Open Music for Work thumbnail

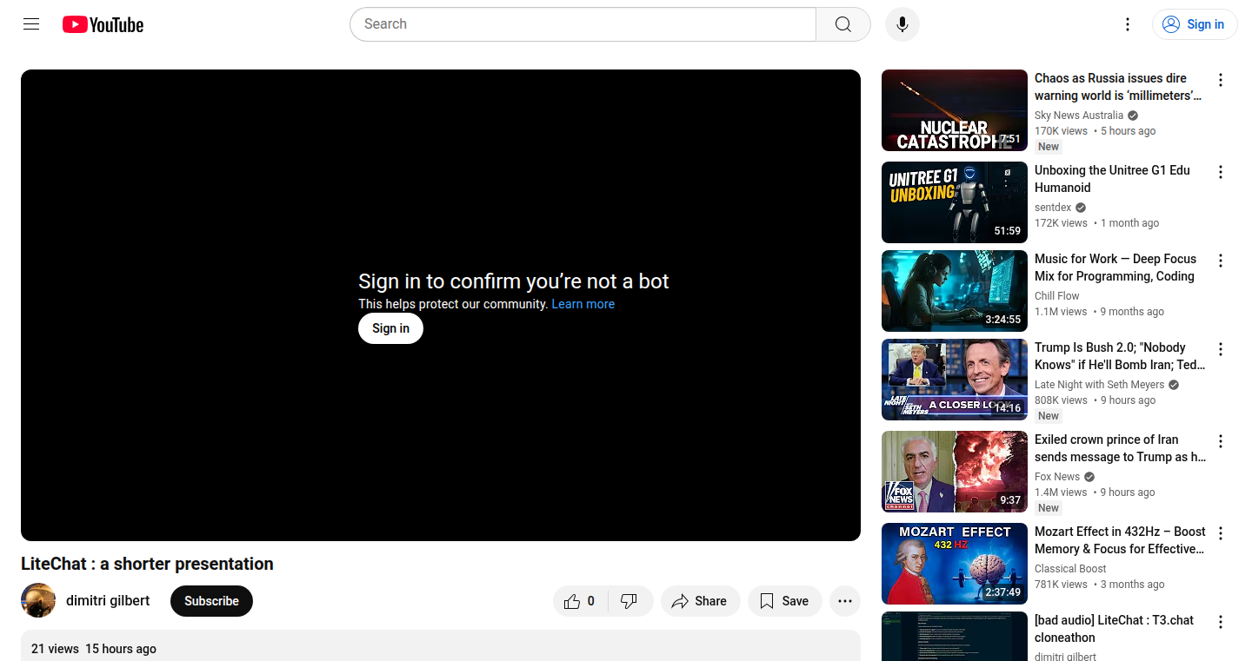coord(955,291)
